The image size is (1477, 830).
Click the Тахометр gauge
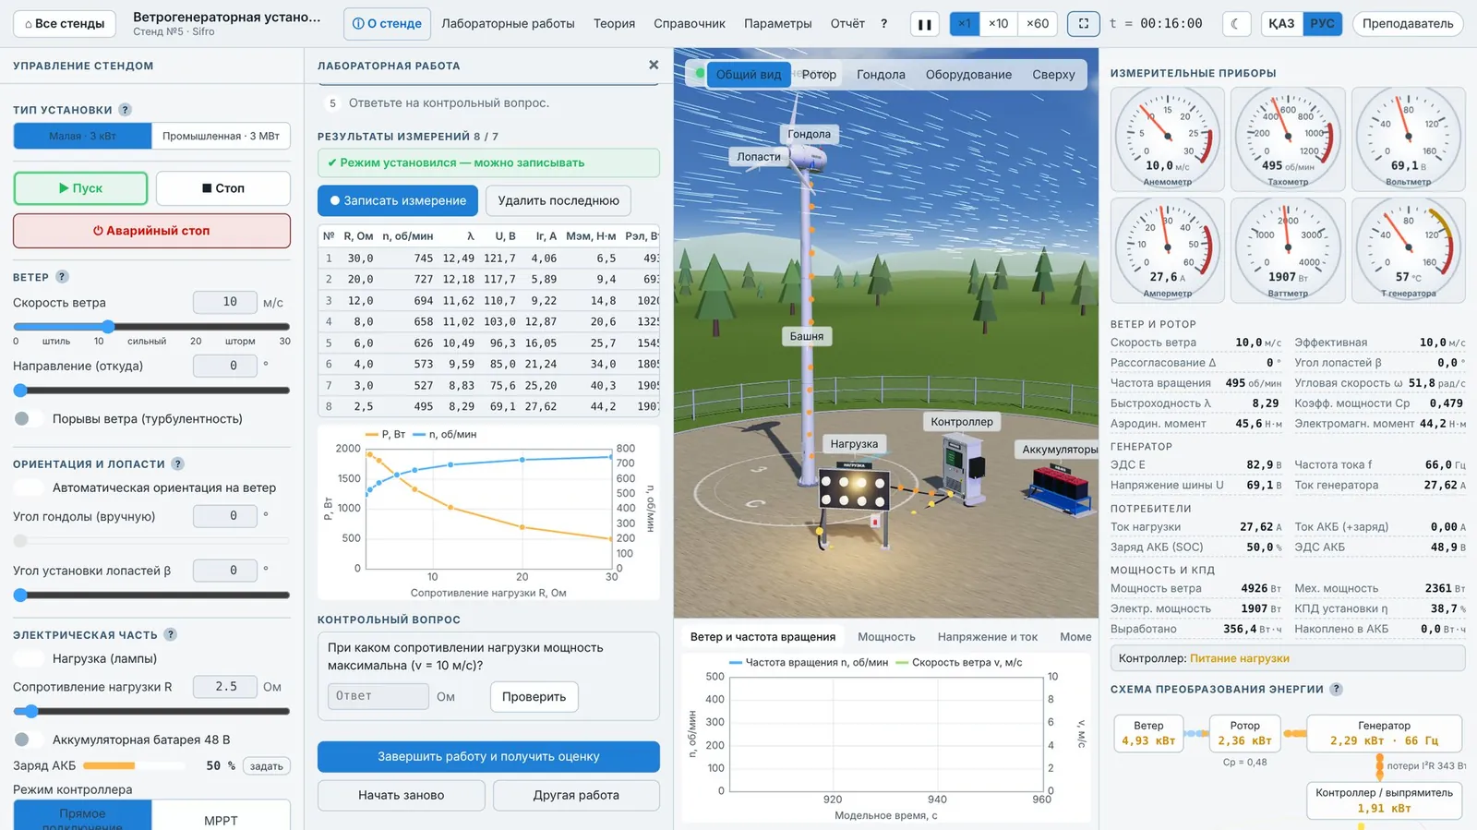point(1288,139)
